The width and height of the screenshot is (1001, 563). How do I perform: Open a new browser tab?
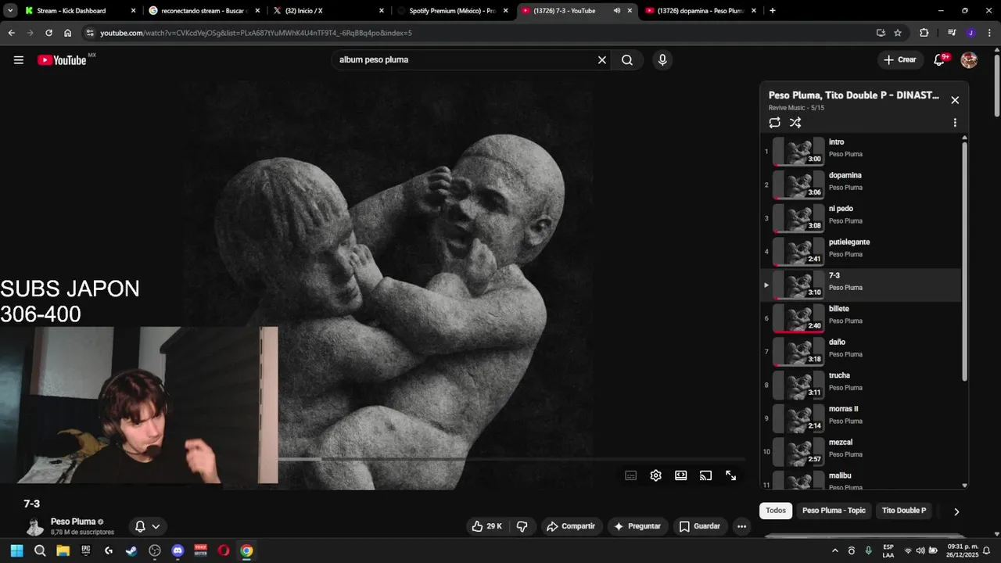pyautogui.click(x=773, y=11)
